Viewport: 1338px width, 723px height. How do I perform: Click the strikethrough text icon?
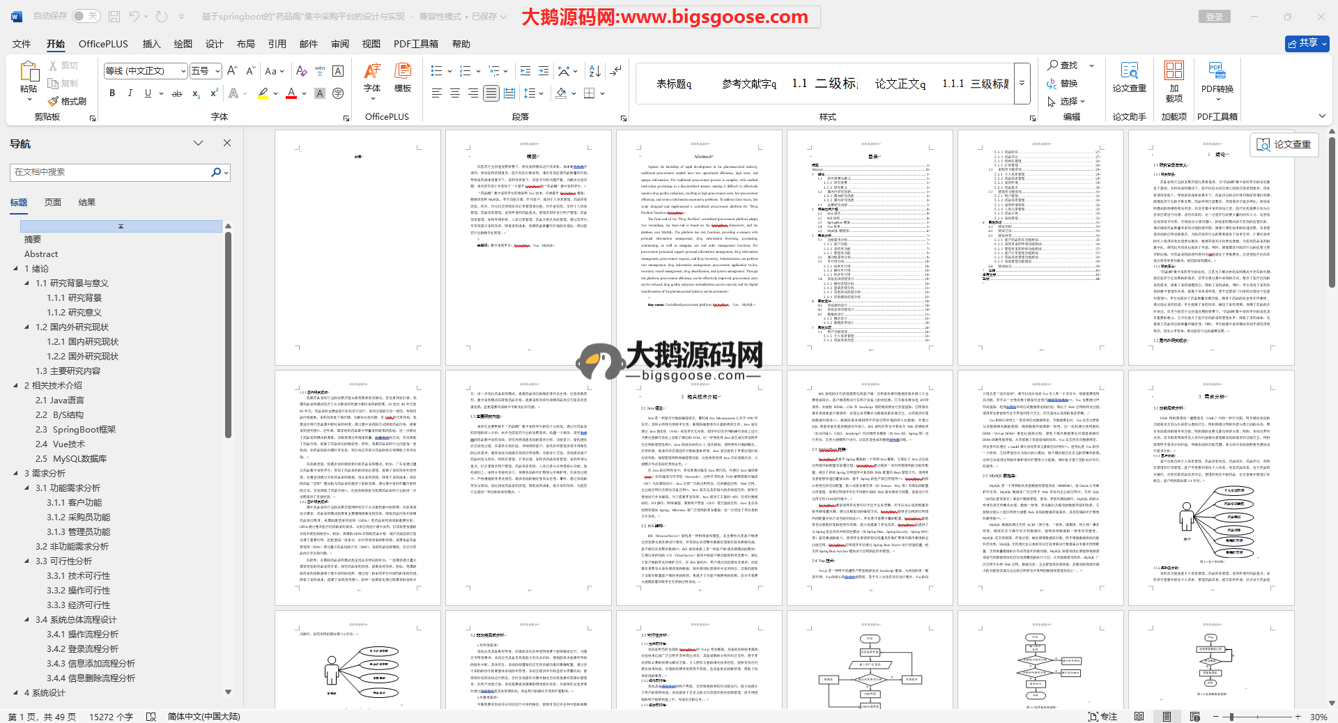[177, 93]
